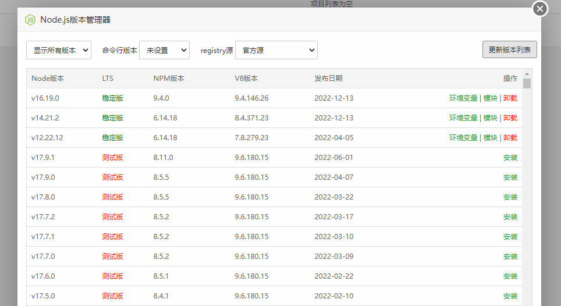Click V8 version 9.4.146.26 cell

click(251, 98)
